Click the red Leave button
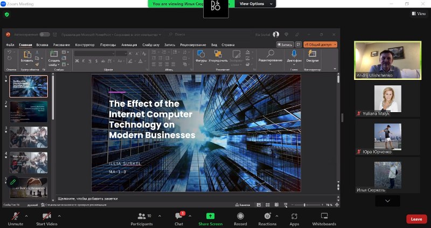This screenshot has height=228, width=431. tap(416, 219)
